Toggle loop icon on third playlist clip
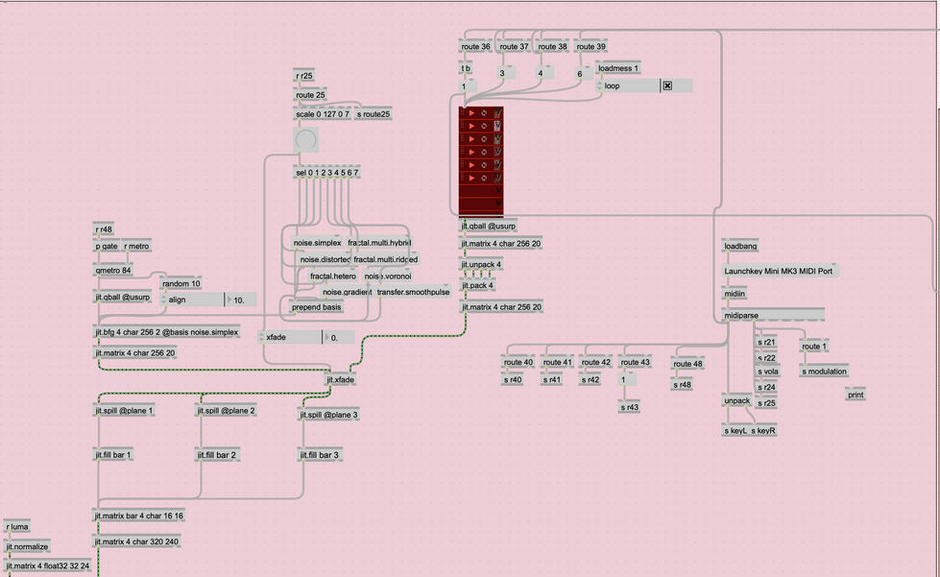The image size is (940, 577). coord(484,139)
